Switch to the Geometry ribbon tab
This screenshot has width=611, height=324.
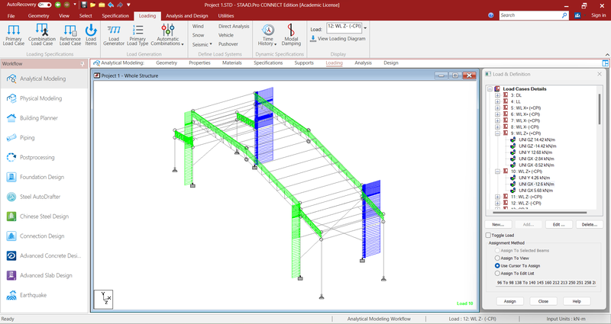click(x=39, y=16)
